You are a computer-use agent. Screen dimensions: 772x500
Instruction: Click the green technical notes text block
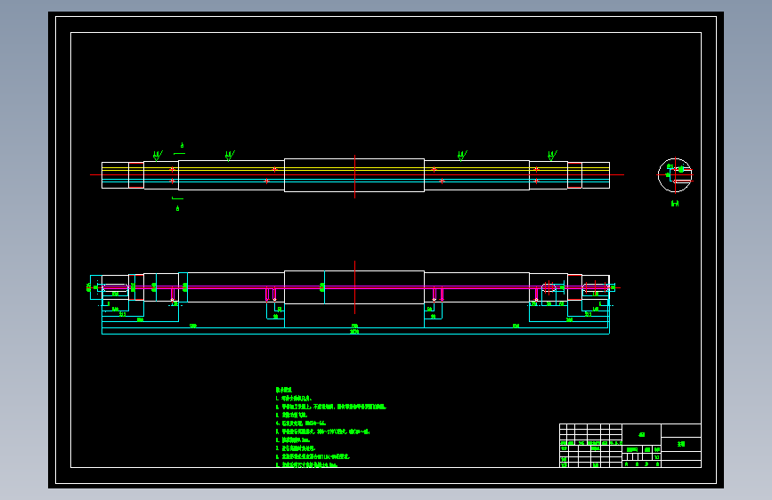point(330,427)
